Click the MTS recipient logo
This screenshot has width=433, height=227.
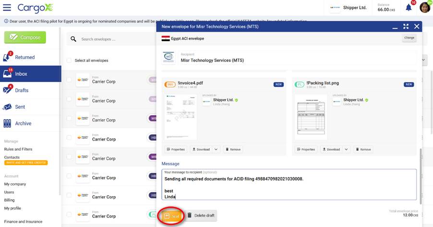pyautogui.click(x=168, y=57)
